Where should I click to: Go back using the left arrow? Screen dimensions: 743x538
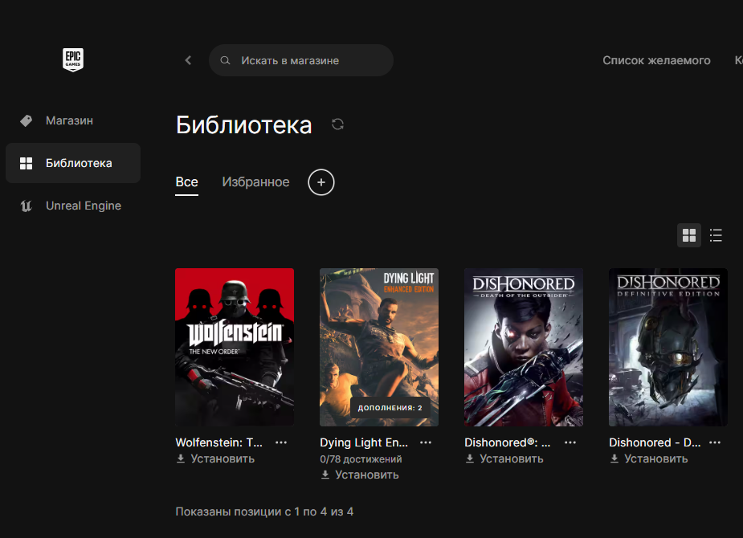click(188, 60)
